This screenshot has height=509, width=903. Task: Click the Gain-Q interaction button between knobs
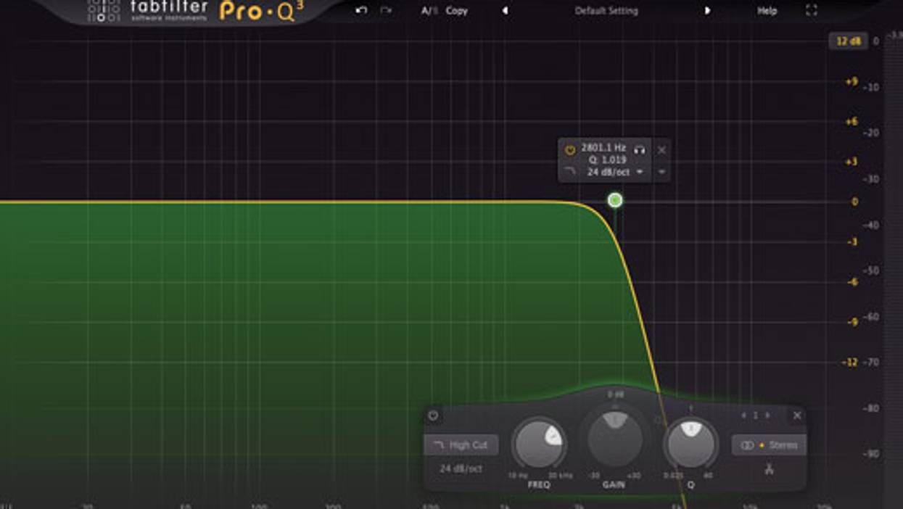coord(659,419)
